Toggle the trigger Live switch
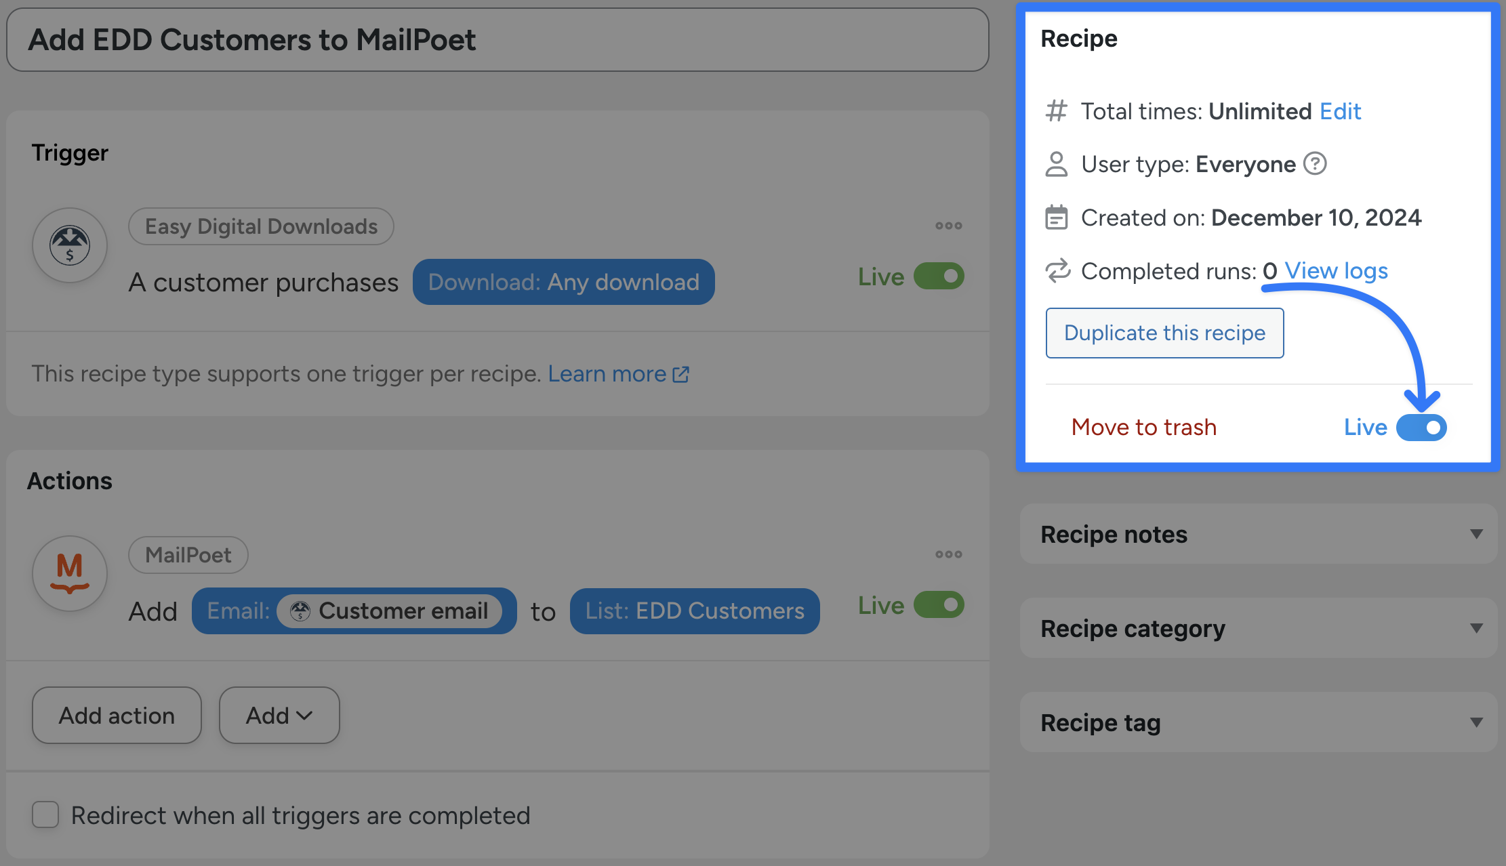Viewport: 1506px width, 866px height. pos(939,276)
